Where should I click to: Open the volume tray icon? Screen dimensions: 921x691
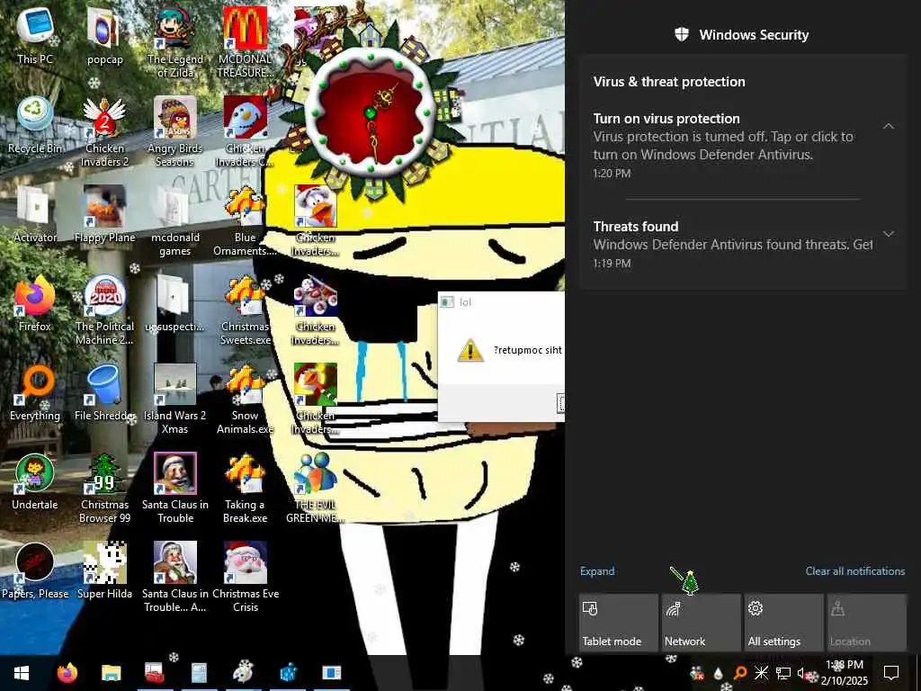point(802,673)
